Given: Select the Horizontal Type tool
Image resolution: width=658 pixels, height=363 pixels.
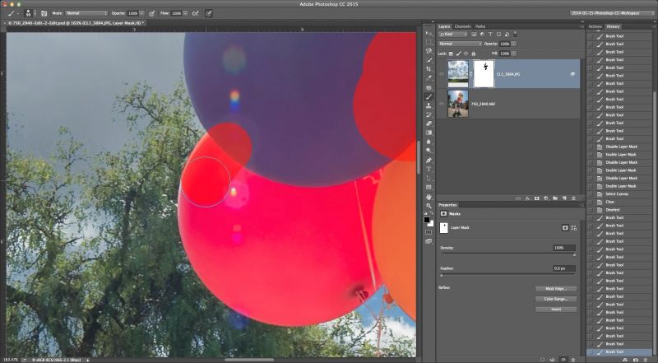Looking at the screenshot, I should pos(429,170).
